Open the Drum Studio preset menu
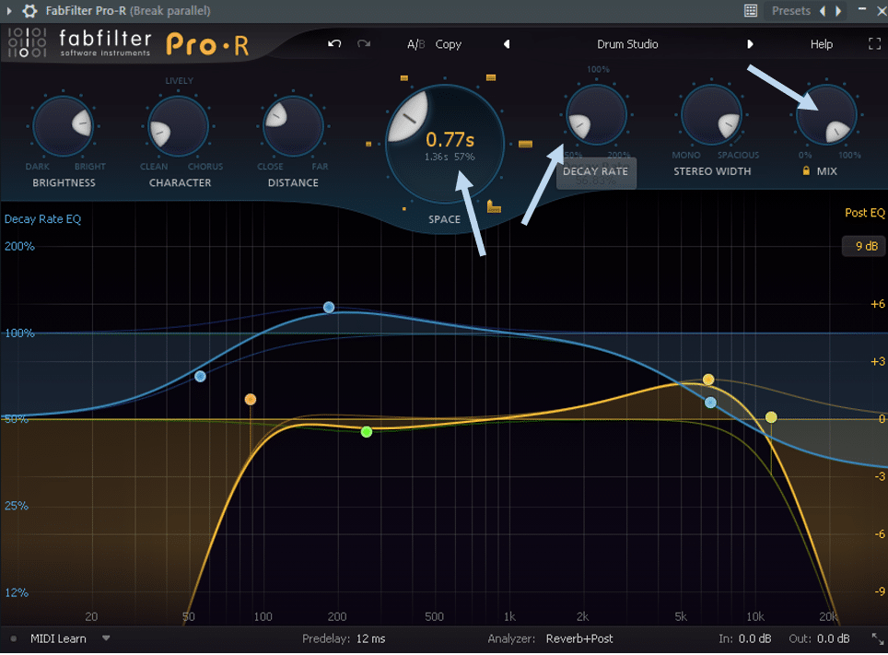888x655 pixels. coord(627,44)
